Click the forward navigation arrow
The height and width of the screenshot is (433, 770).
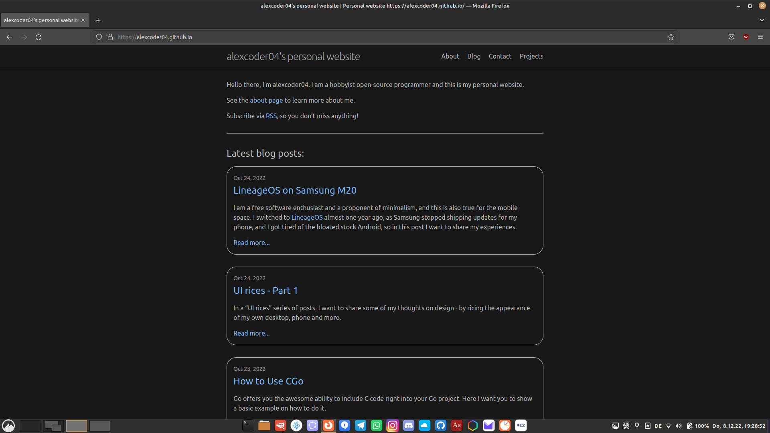(x=24, y=37)
